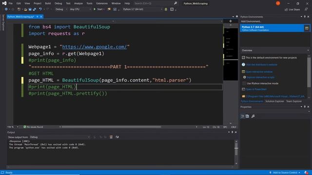Click the Visual Studio logo icon
This screenshot has height=175, width=312.
4,3
